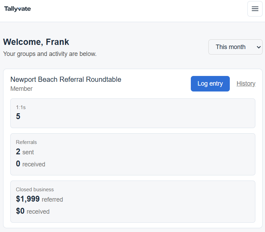Viewport: 265px width, 232px height.
Task: Click the Closed business label
Action: (x=35, y=190)
